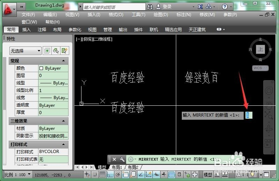Click the 透明度 ByLayer value
The width and height of the screenshot is (279, 181).
pos(53,105)
